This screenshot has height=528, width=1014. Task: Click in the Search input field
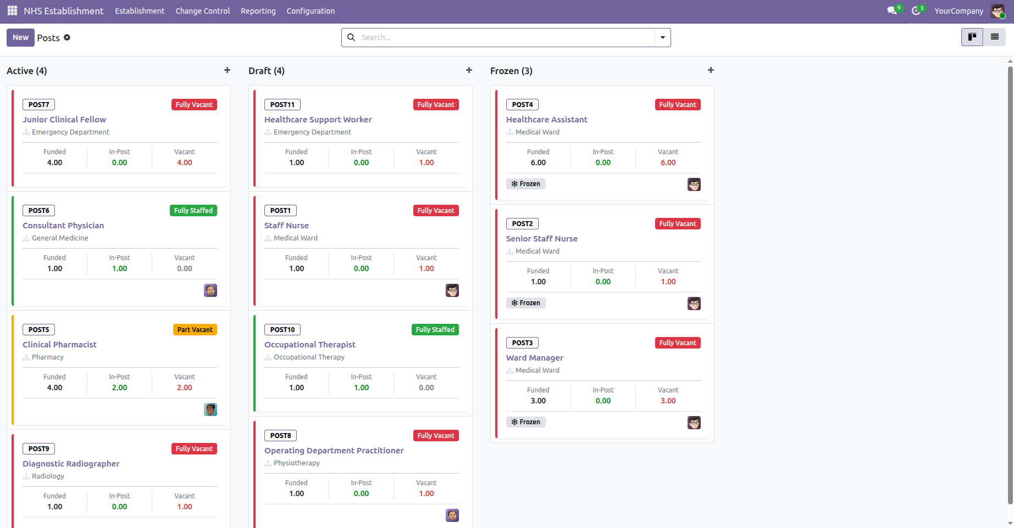pyautogui.click(x=506, y=37)
